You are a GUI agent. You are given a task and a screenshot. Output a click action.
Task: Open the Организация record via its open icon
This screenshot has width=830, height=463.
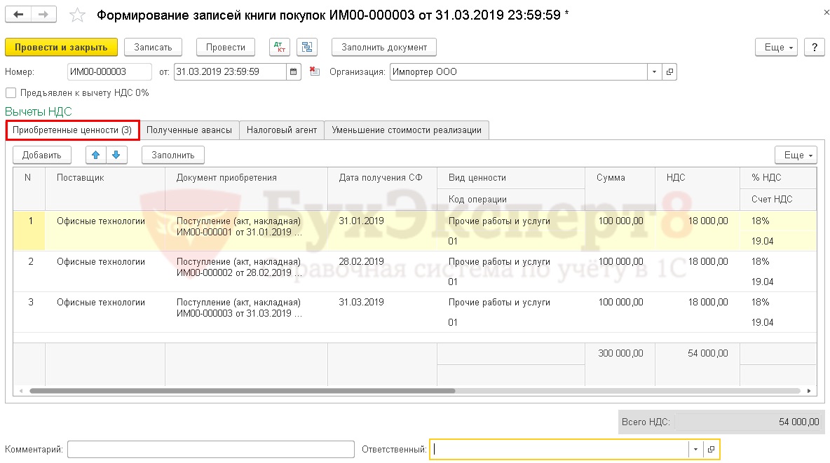click(x=669, y=71)
